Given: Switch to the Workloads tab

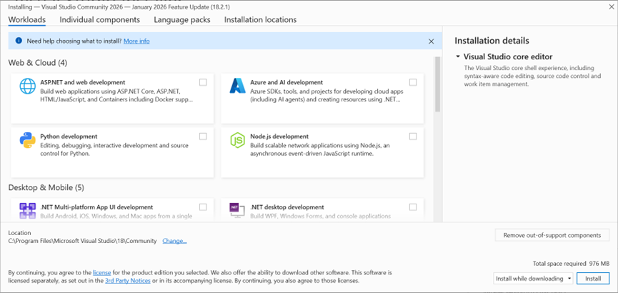Looking at the screenshot, I should tap(27, 20).
